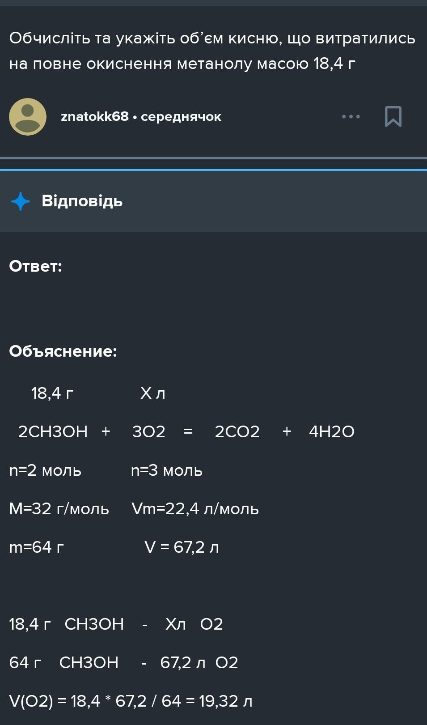Screen dimensions: 427x725
Task: Click the M=32 г/моль value
Action: pos(59,509)
